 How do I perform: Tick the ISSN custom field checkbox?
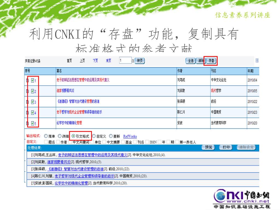point(147,142)
